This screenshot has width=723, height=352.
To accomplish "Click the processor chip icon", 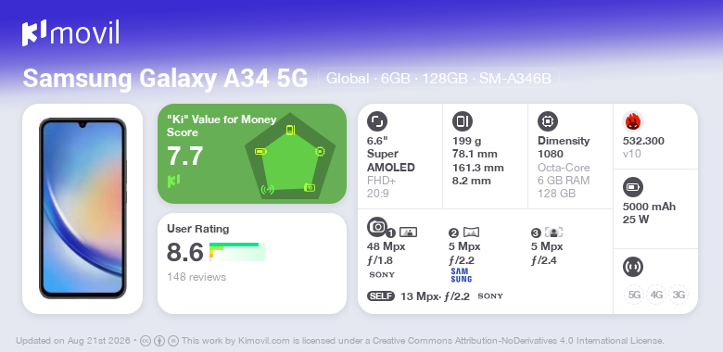I will tap(548, 121).
